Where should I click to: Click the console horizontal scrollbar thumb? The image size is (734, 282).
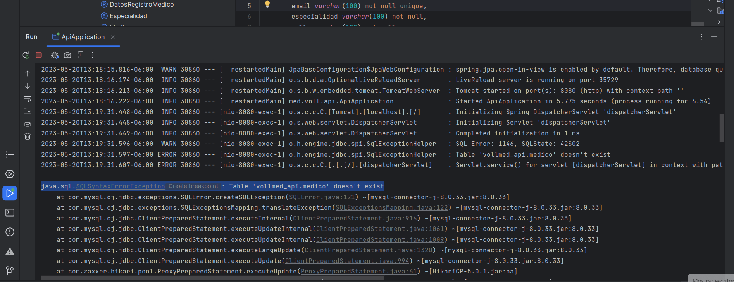coord(213,278)
